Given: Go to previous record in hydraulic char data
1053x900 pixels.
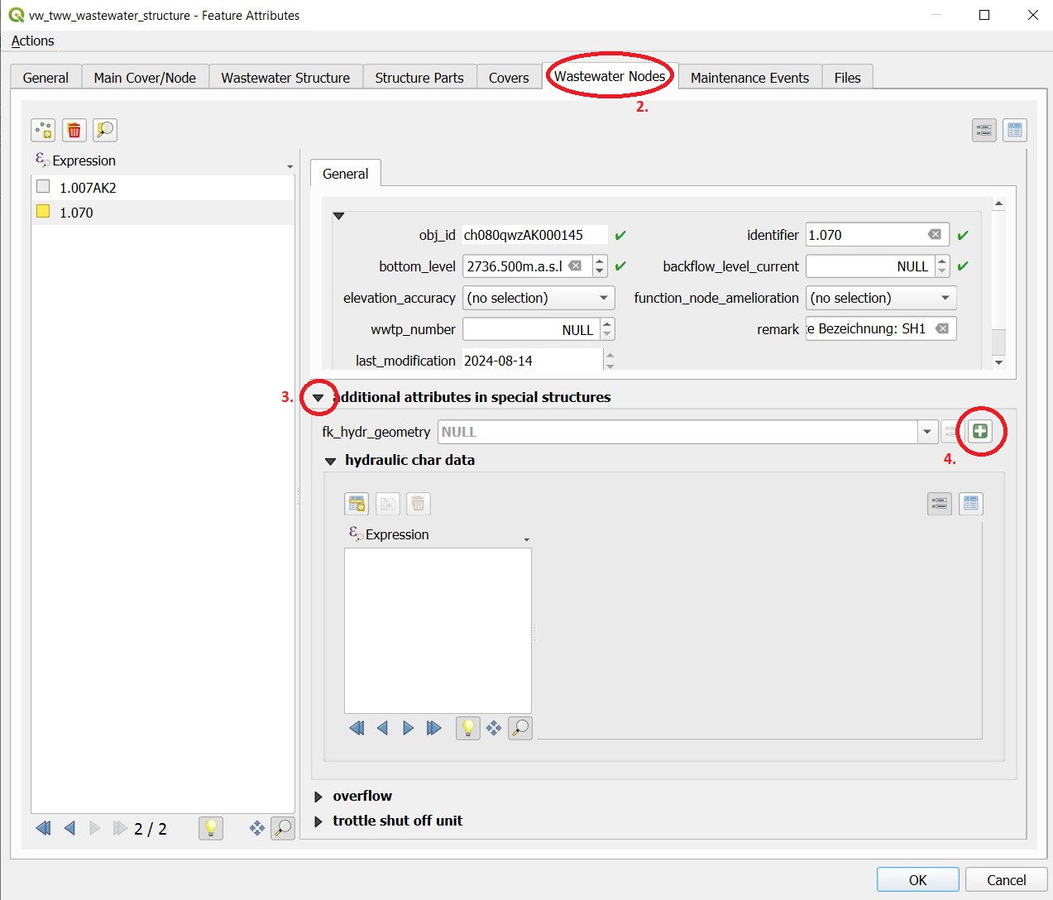Looking at the screenshot, I should coord(382,728).
